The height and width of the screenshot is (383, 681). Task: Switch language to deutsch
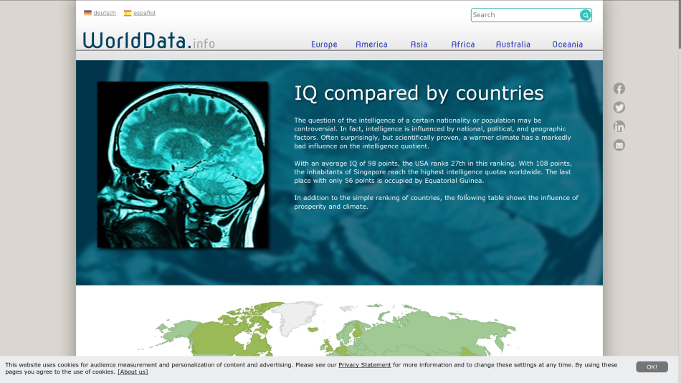(105, 13)
